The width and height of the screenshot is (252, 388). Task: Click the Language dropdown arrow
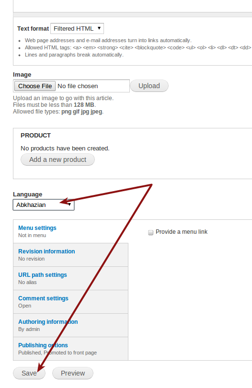click(70, 205)
